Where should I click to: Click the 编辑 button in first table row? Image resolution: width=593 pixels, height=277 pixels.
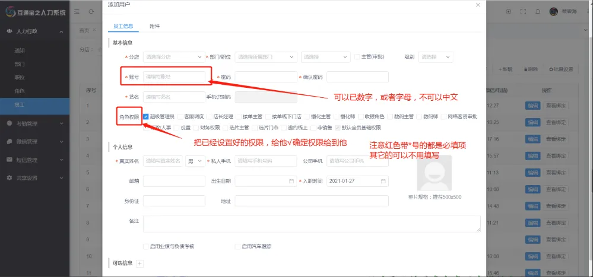click(x=532, y=106)
